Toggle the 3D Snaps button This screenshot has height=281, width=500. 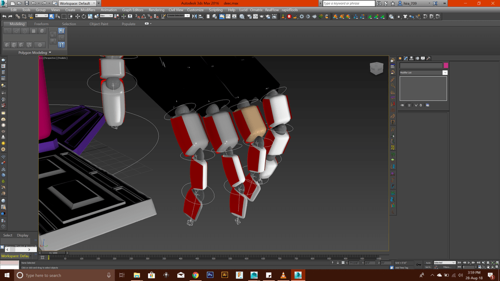pyautogui.click(x=138, y=16)
